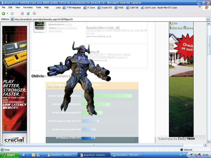Click the horizontal scrollbar right arrow
Image resolution: width=211 pixels, height=158 pixels.
click(205, 145)
